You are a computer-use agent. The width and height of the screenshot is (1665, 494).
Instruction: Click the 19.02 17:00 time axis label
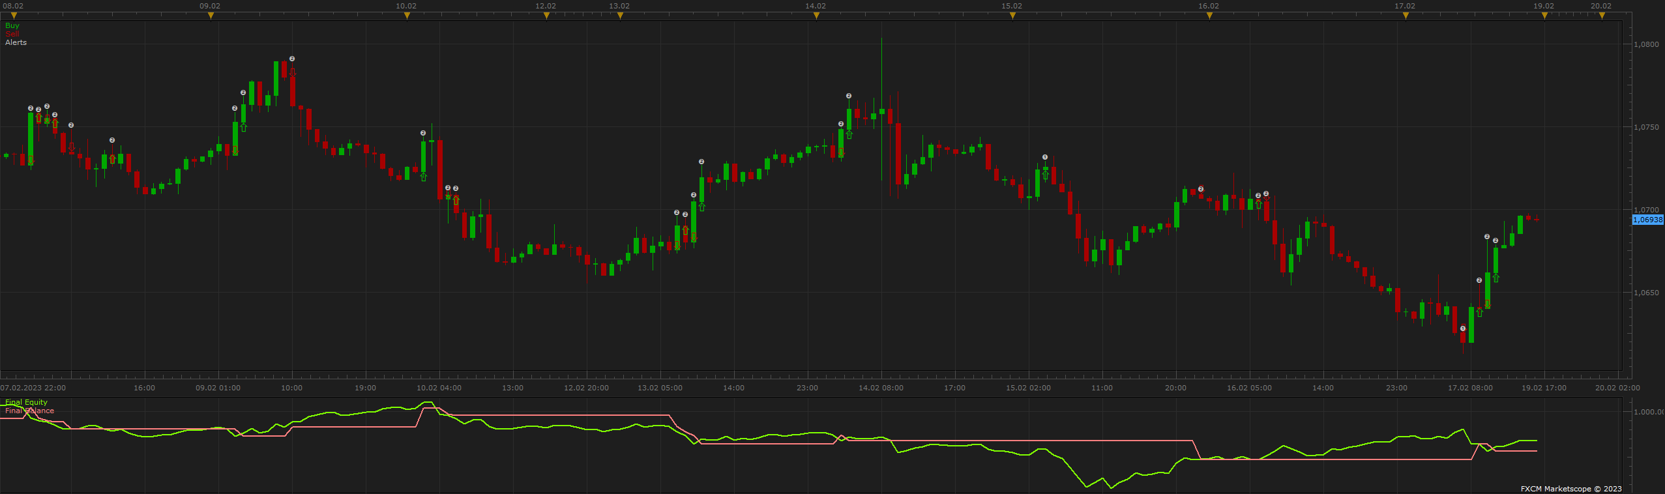coord(1544,388)
